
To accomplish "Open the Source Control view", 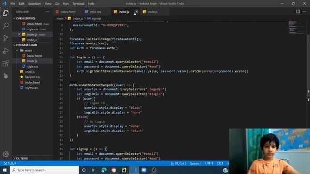I will (x=6, y=38).
